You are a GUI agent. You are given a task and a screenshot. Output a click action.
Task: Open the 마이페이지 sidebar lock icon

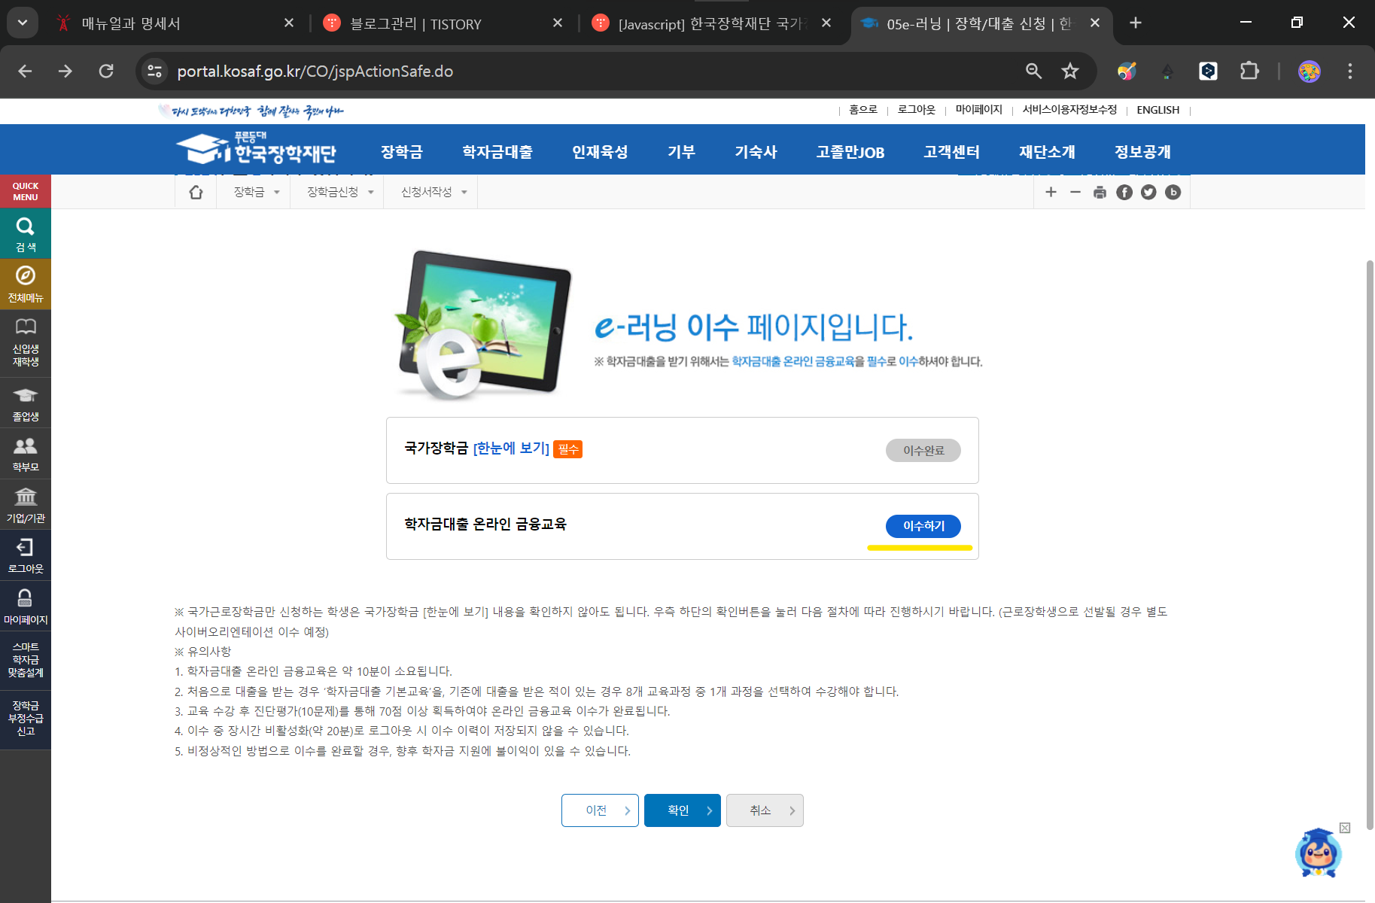[x=26, y=607]
